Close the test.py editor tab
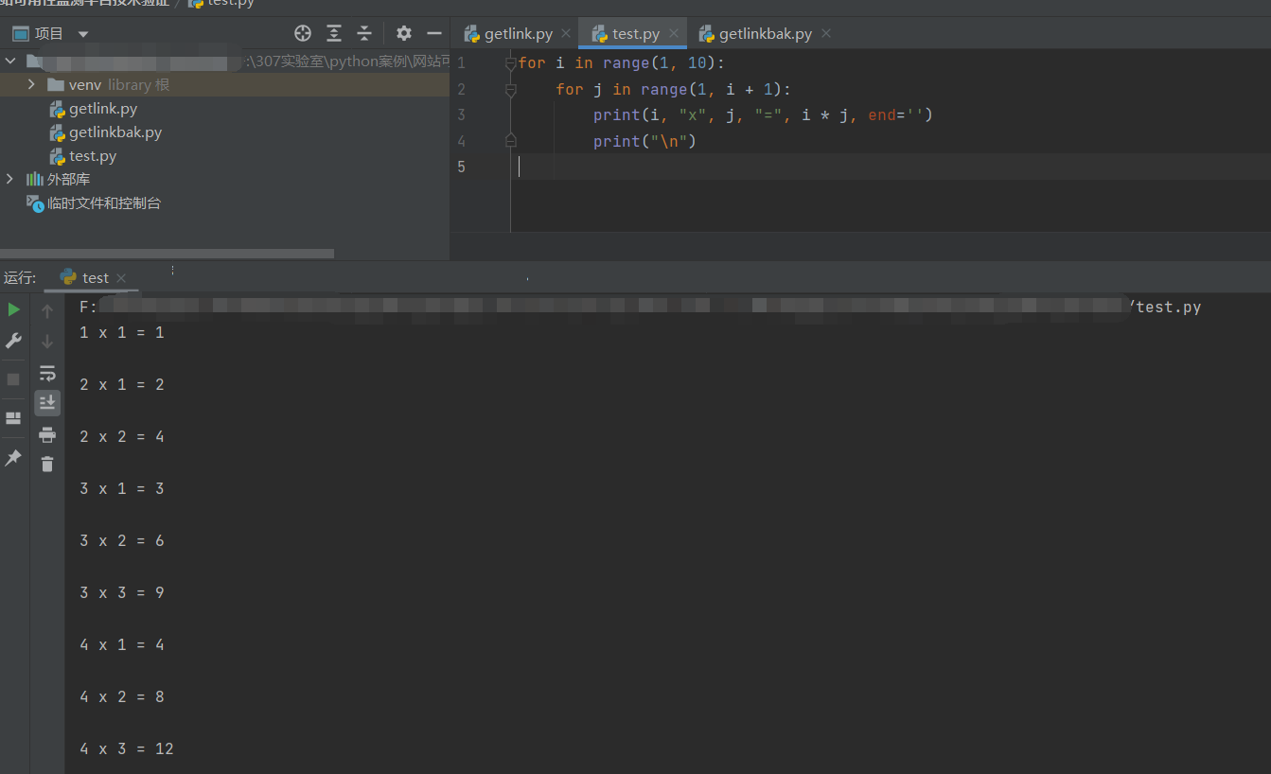Image resolution: width=1271 pixels, height=774 pixels. click(x=674, y=33)
